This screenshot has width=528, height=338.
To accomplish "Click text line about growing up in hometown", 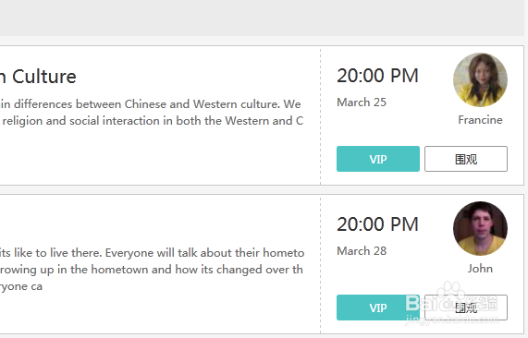I will (152, 270).
